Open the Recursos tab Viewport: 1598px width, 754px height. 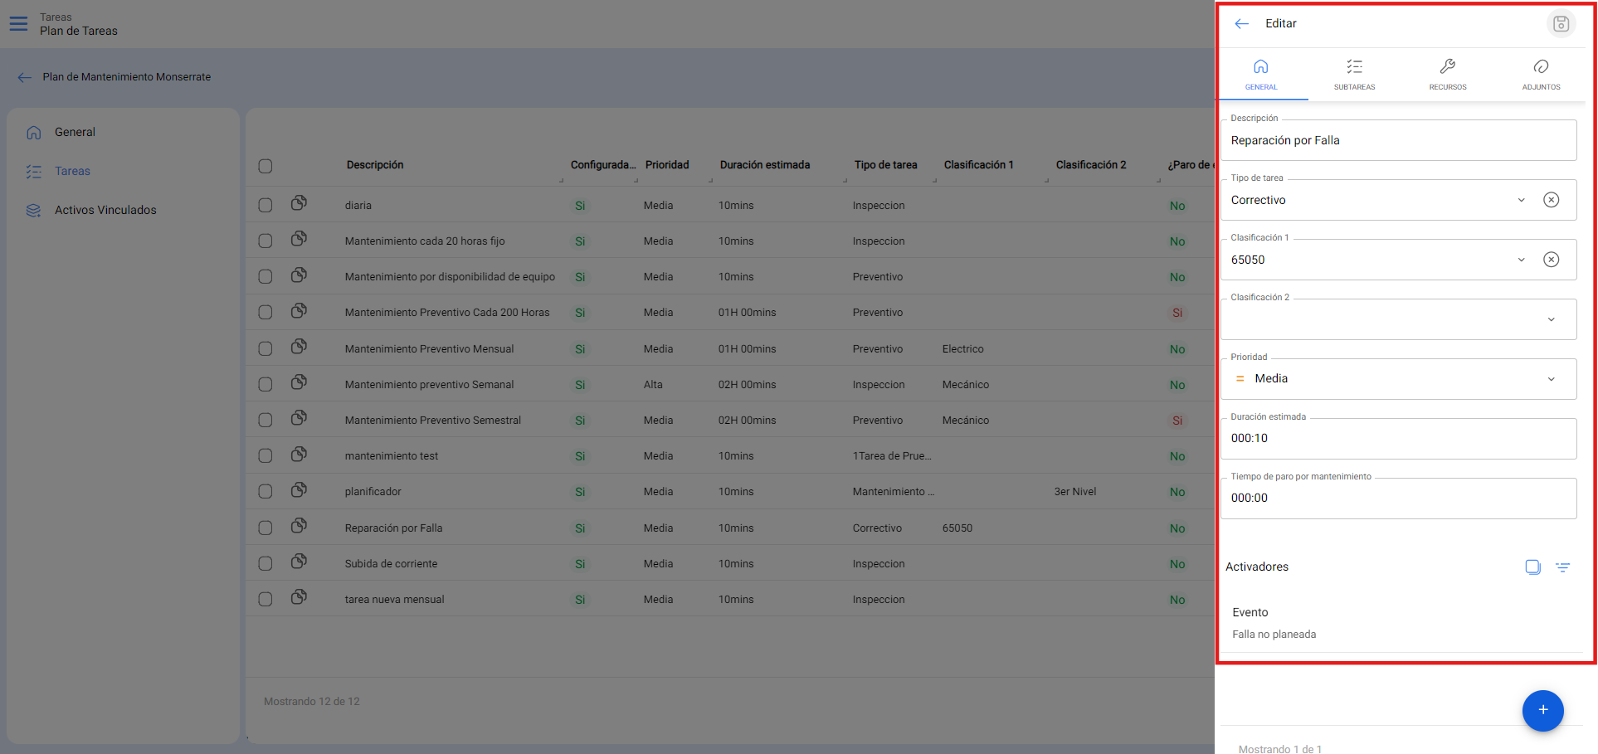pos(1447,74)
